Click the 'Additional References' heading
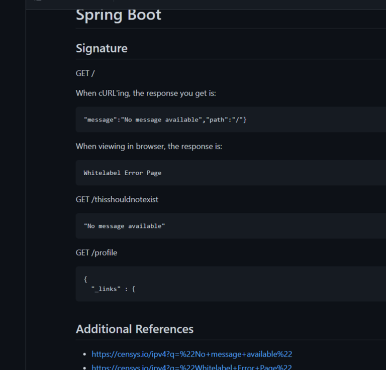Screen dimensions: 386x370 coord(135,329)
